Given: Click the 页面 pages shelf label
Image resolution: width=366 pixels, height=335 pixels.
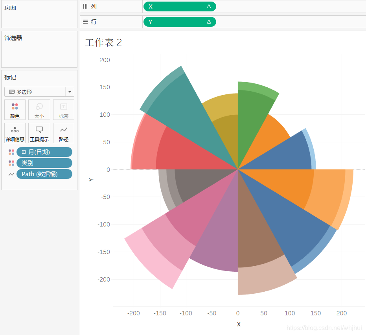Looking at the screenshot, I should click(10, 7).
